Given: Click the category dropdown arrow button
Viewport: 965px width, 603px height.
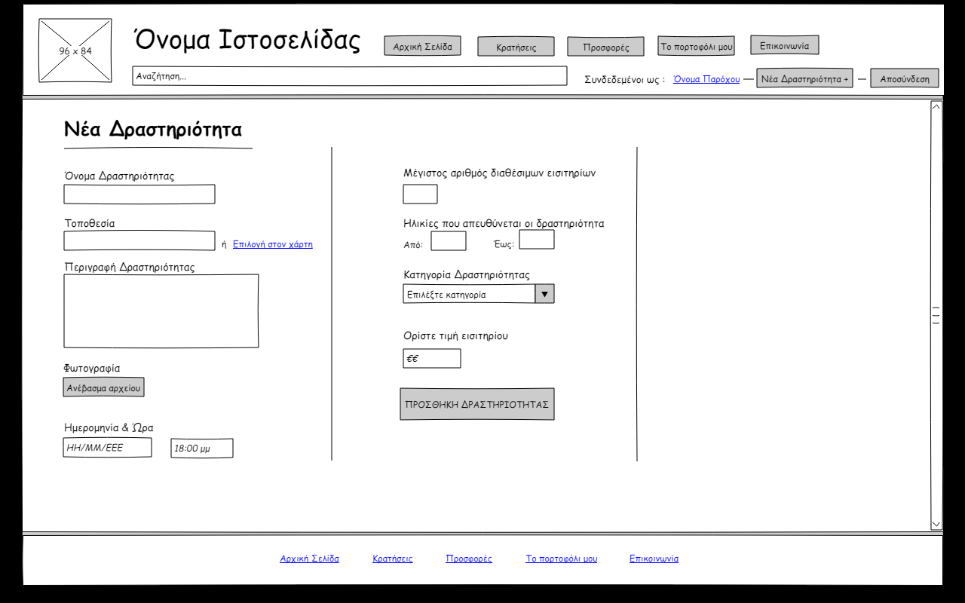Looking at the screenshot, I should pos(544,294).
